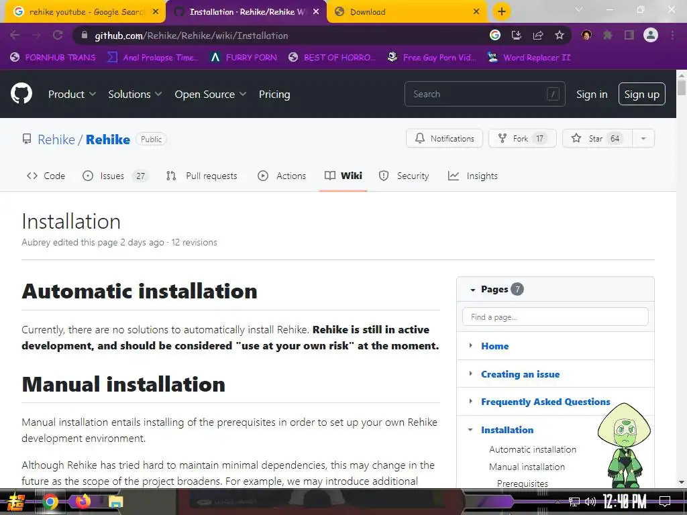Open the Chrome three-dot menu
Screen dimensions: 687x515
672,36
